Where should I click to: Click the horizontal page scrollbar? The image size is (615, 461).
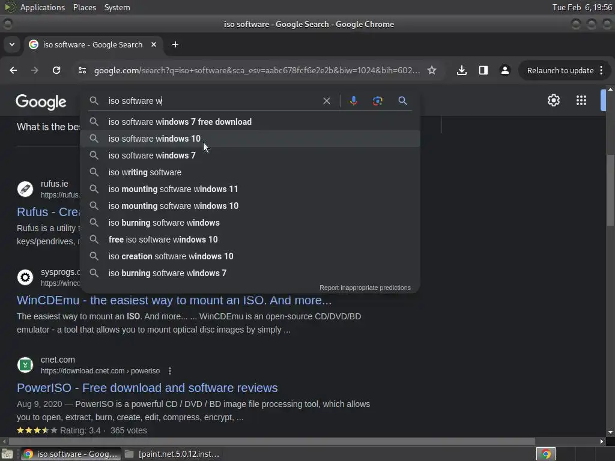(x=272, y=441)
